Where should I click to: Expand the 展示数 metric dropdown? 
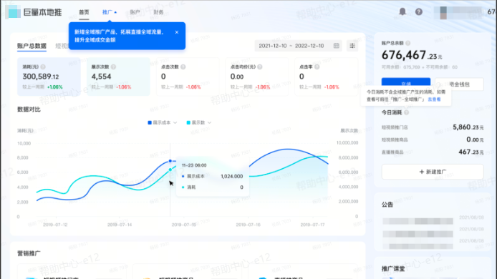coord(210,122)
